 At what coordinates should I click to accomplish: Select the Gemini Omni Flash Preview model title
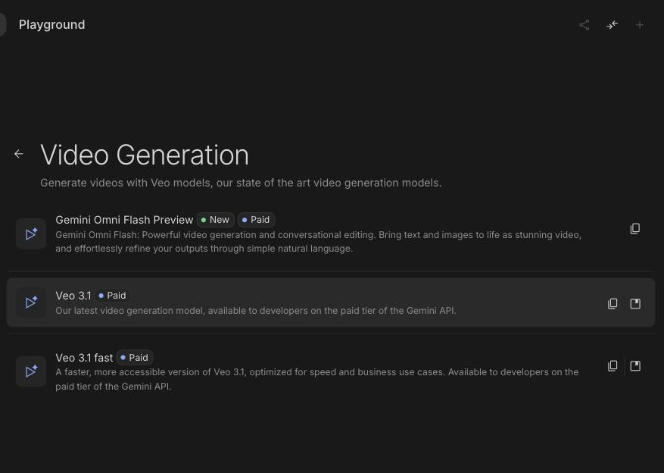point(124,220)
